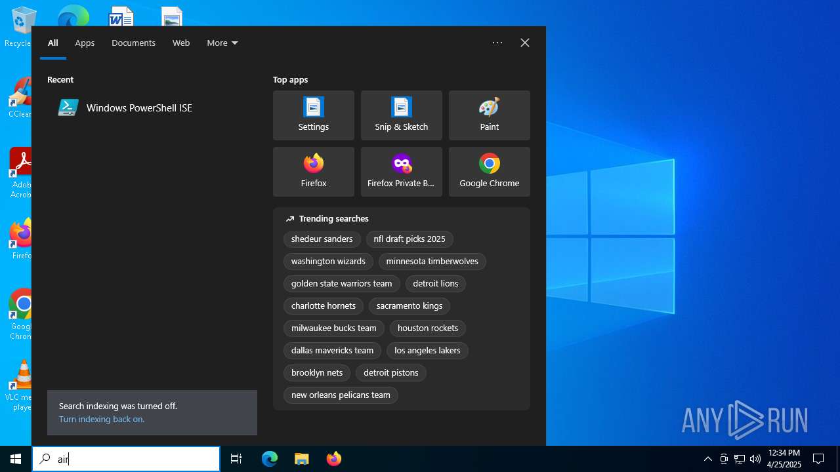Show hidden system tray icons

pos(707,459)
